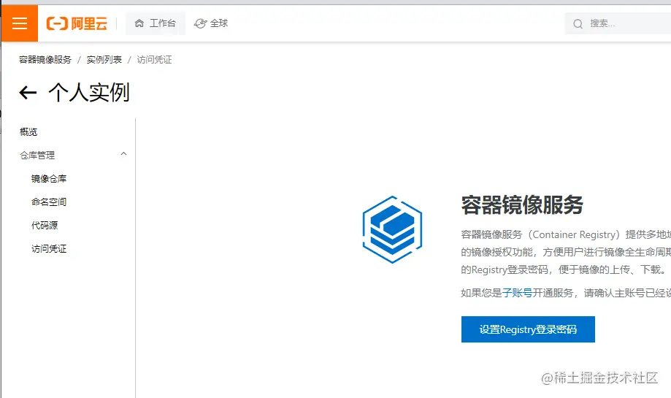
Task: Click the globe icon beside 全球
Action: coord(200,23)
